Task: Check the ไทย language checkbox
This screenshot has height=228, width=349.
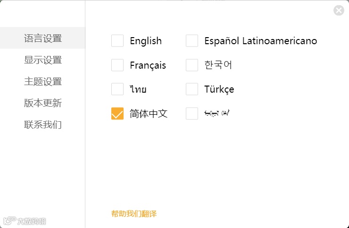Action: 117,89
